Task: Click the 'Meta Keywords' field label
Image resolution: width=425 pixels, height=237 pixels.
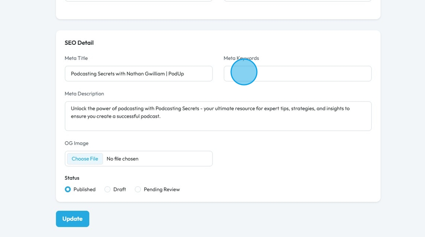Action: click(x=241, y=58)
